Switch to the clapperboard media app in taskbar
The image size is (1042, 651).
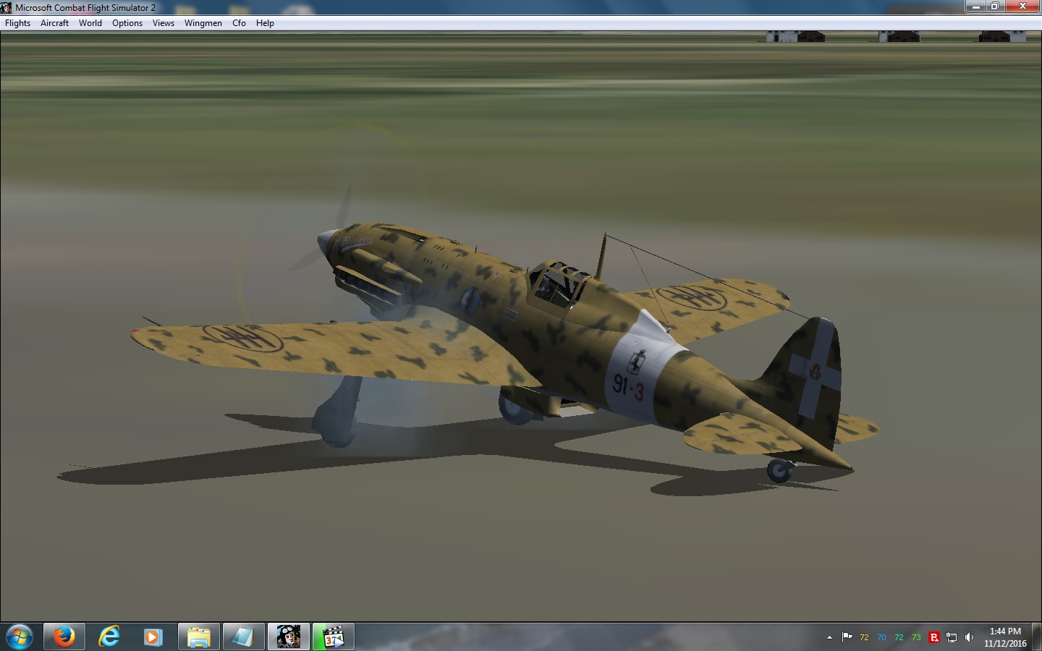click(x=334, y=637)
